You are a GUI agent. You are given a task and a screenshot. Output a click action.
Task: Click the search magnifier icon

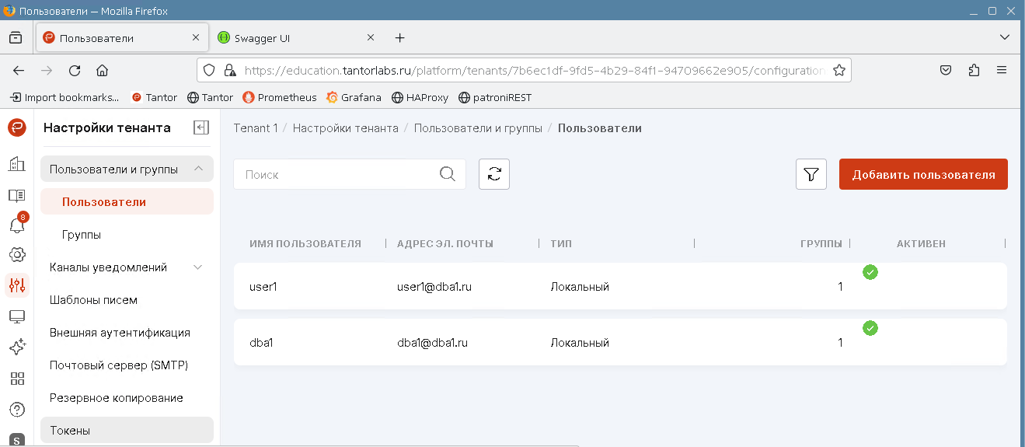click(x=448, y=174)
